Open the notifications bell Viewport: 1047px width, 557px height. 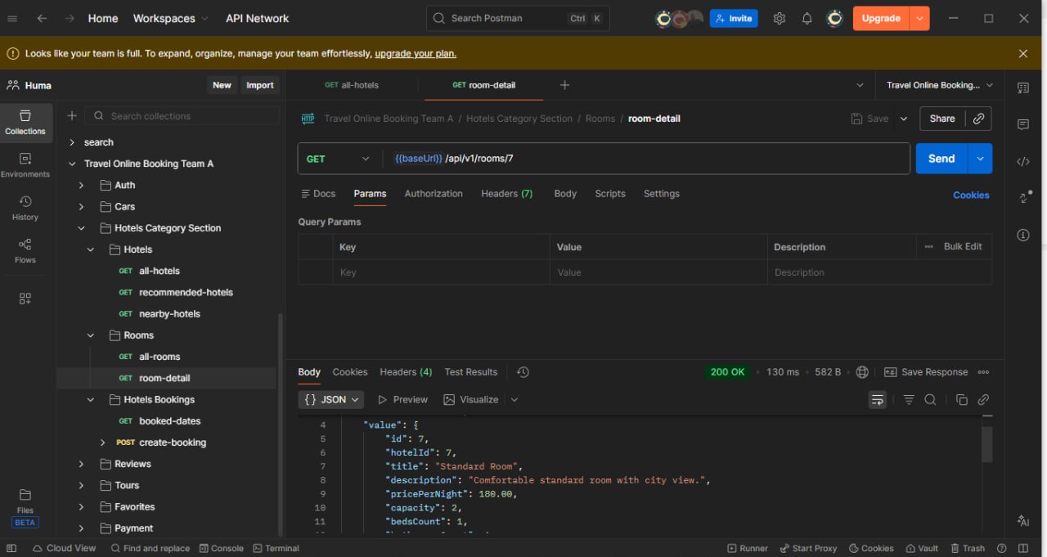point(807,18)
